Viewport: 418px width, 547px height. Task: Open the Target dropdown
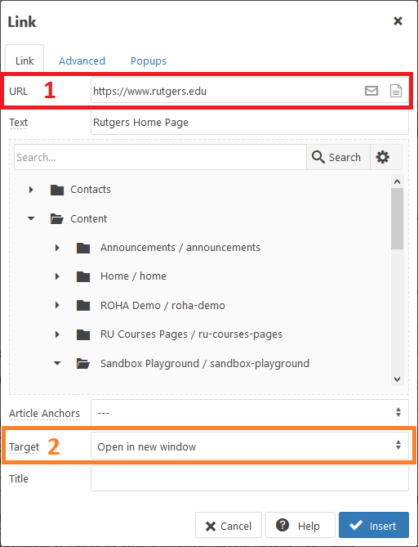250,446
